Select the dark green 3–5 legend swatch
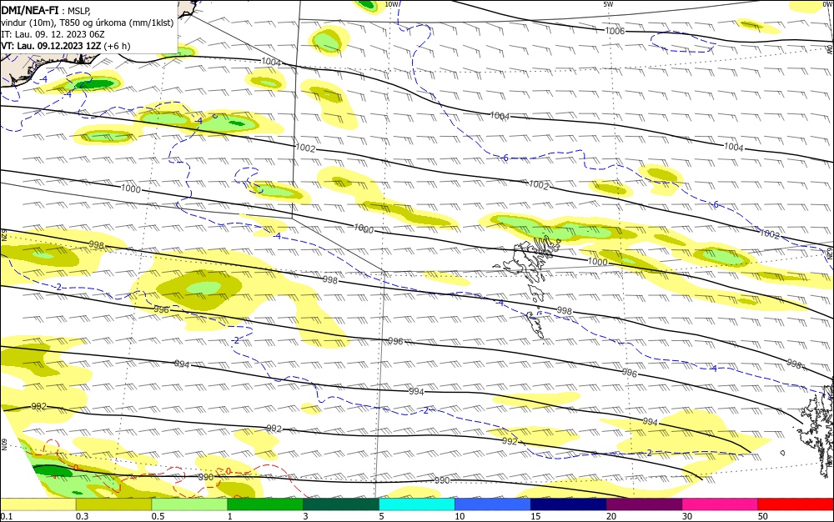 point(341,504)
